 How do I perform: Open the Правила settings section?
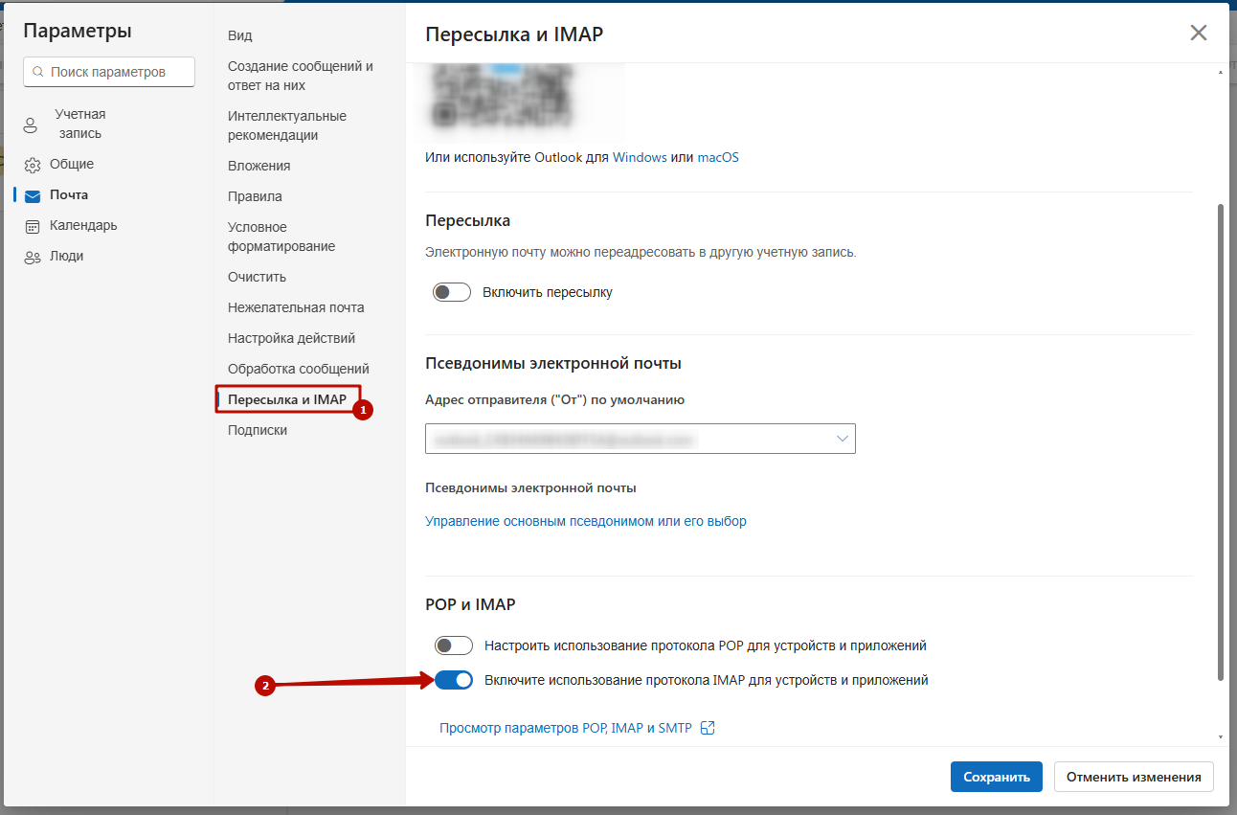pos(255,196)
